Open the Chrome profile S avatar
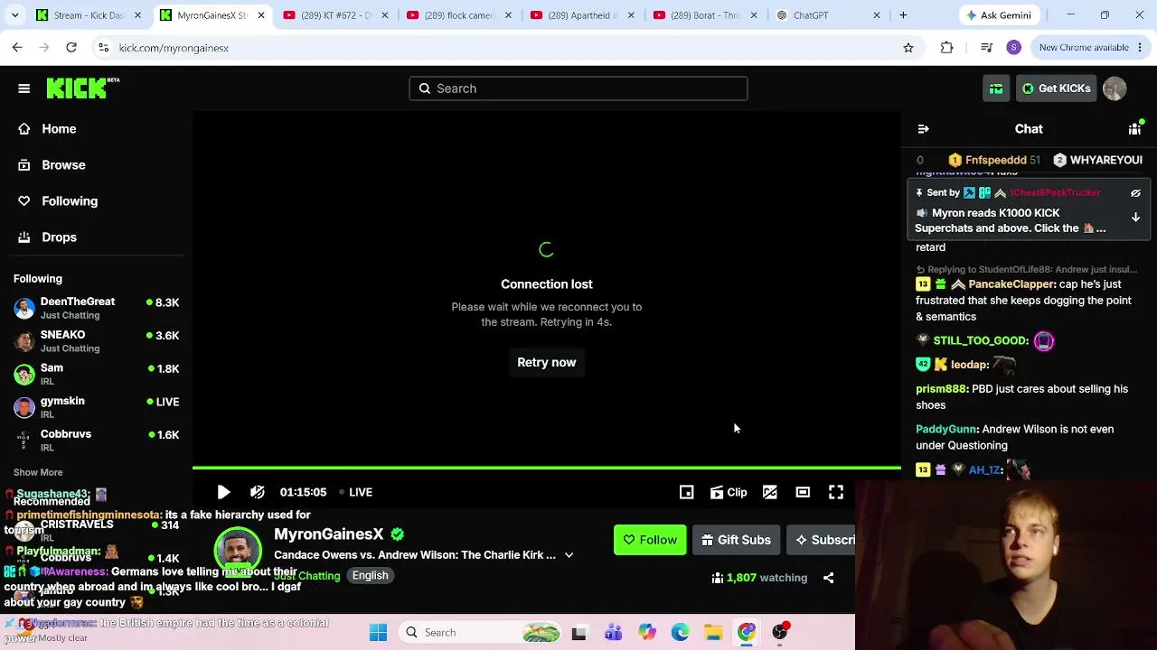The image size is (1157, 650). pyautogui.click(x=1014, y=48)
